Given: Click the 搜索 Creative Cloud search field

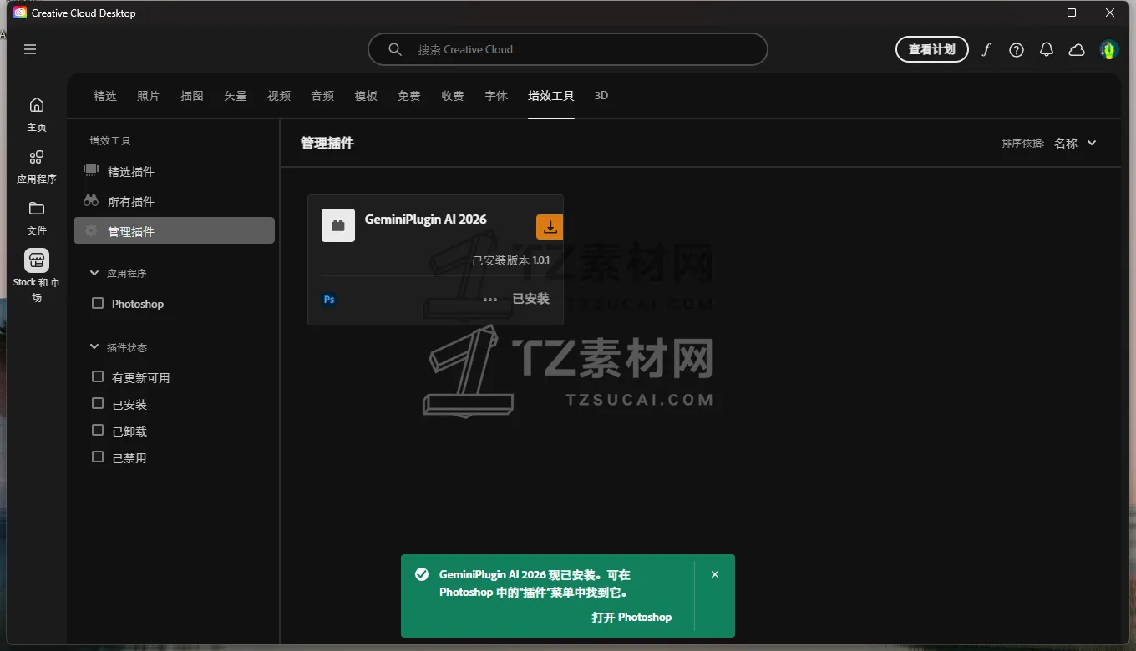Looking at the screenshot, I should point(568,49).
